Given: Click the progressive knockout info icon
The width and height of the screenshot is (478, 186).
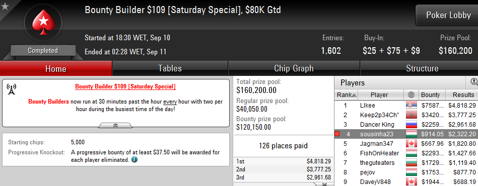Looking at the screenshot, I should (134, 159).
